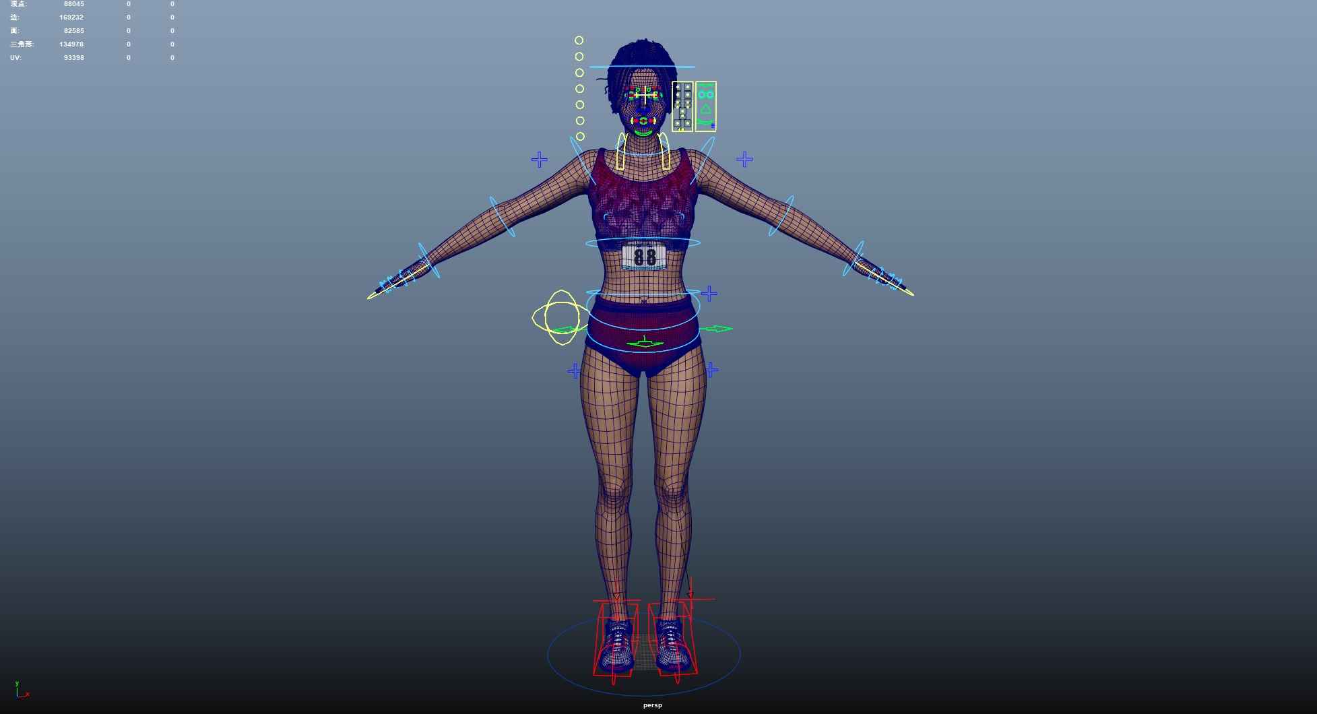Click the '88' race bib on torso

[x=645, y=257]
